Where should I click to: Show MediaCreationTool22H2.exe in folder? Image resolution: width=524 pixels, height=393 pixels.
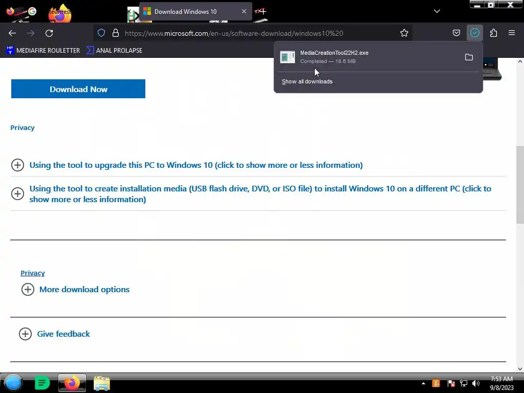469,57
